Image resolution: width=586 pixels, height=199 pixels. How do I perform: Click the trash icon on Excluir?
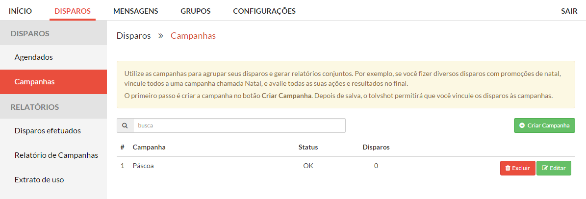click(x=508, y=168)
